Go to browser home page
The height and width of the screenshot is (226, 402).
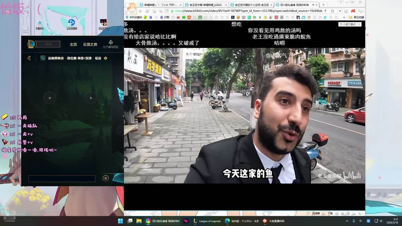click(x=154, y=11)
